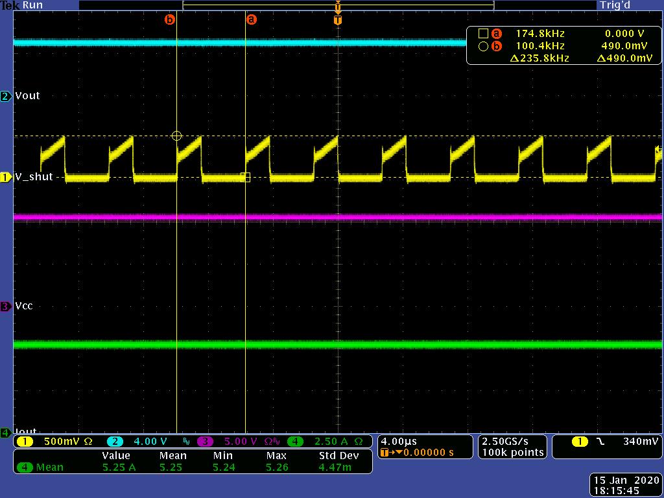Click the rising edge trigger slope icon
This screenshot has height=498, width=664.
point(600,442)
